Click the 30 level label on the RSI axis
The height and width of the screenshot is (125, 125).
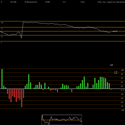click(x=2, y=37)
